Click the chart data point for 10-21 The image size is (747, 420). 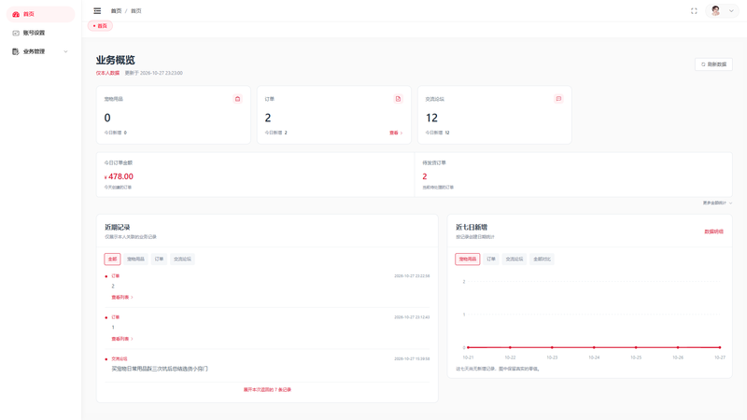[x=469, y=347]
